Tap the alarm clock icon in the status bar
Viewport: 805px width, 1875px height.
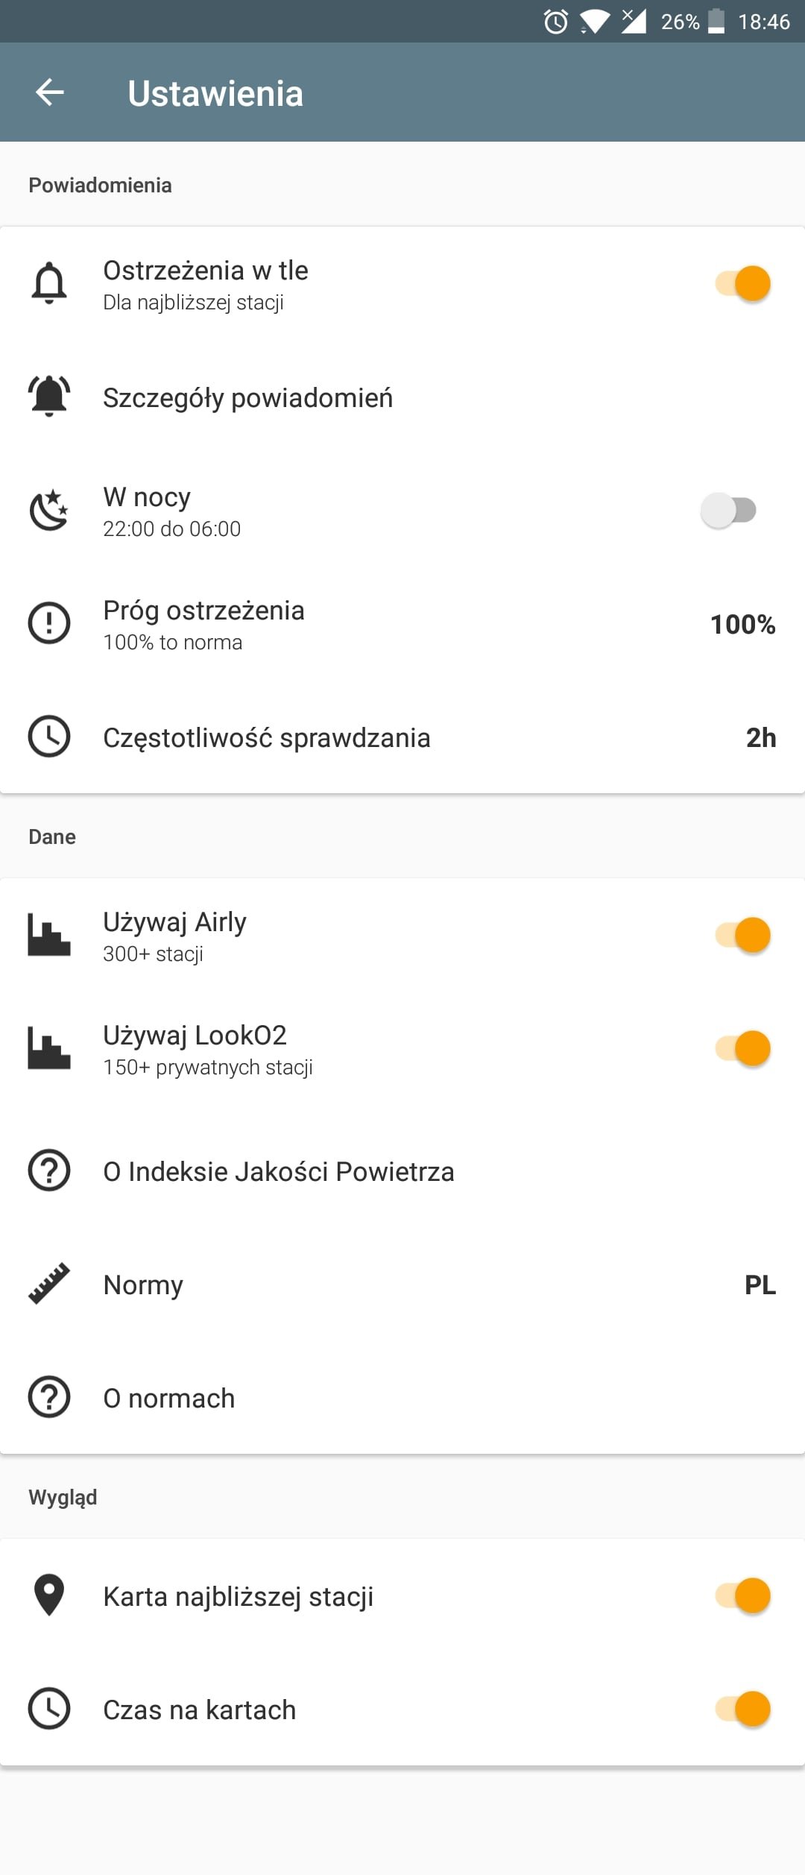pyautogui.click(x=556, y=22)
